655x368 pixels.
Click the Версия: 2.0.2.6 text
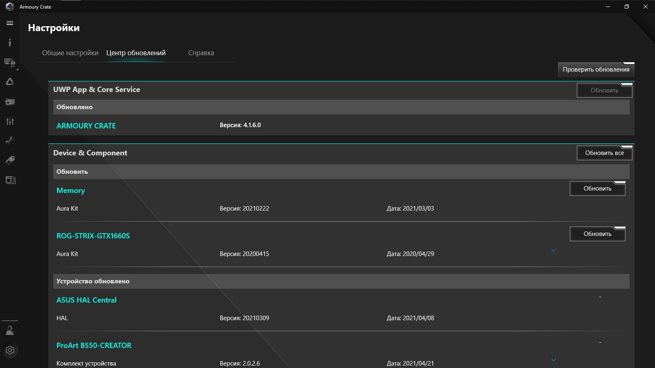pyautogui.click(x=240, y=364)
